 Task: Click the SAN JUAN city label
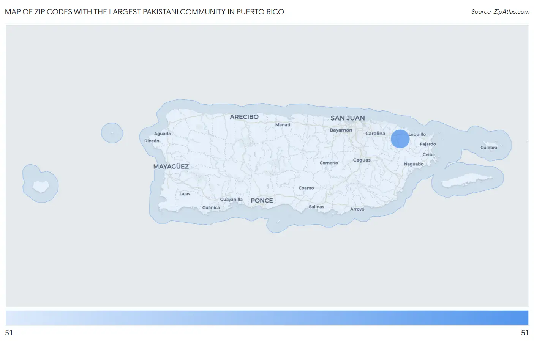pyautogui.click(x=348, y=118)
